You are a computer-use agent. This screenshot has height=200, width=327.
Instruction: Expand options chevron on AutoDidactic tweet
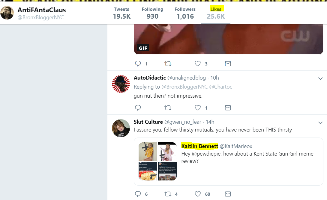(320, 79)
